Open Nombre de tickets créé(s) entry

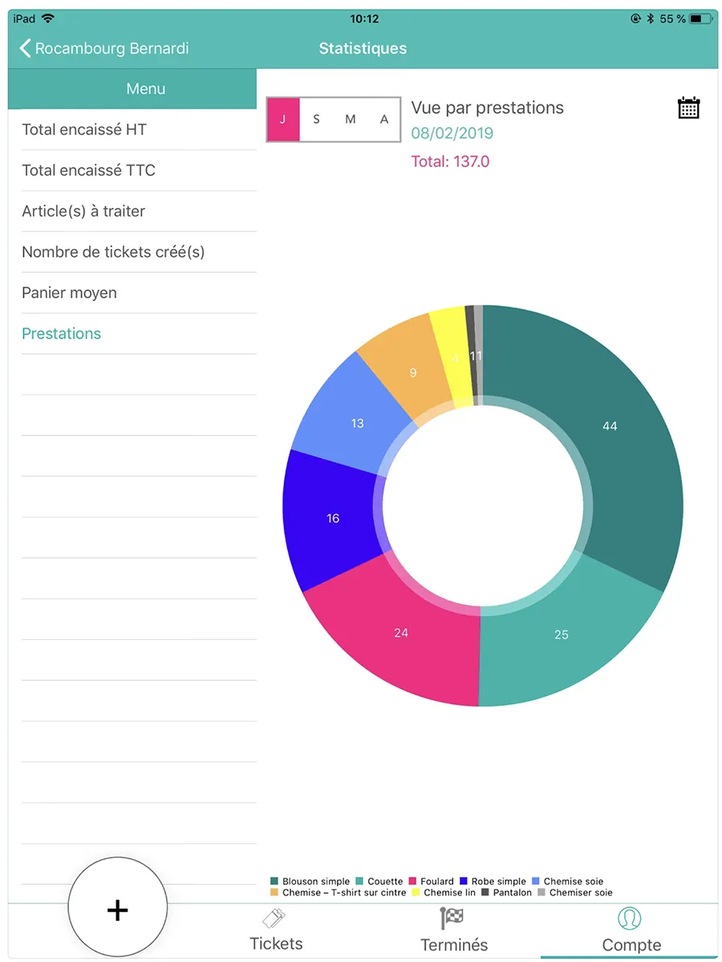(x=113, y=252)
